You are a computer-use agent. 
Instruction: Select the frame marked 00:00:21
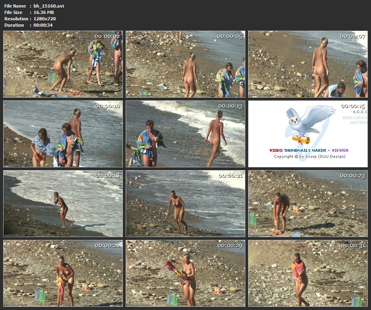pyautogui.click(x=185, y=204)
